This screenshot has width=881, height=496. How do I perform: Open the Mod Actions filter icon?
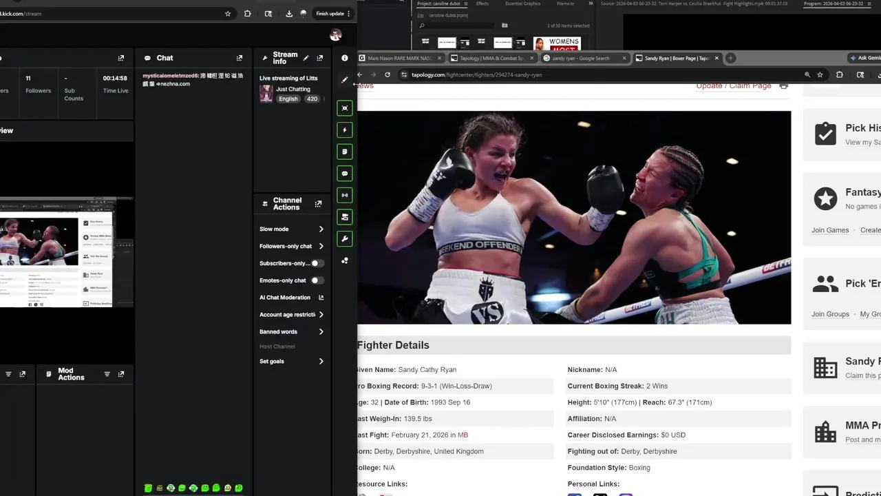(x=107, y=374)
